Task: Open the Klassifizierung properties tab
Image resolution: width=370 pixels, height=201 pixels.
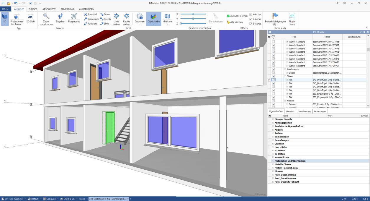Action: pyautogui.click(x=304, y=111)
